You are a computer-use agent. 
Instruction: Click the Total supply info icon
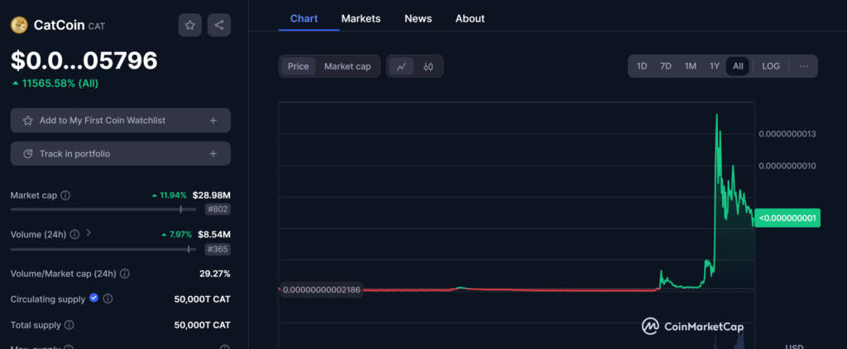click(x=69, y=326)
